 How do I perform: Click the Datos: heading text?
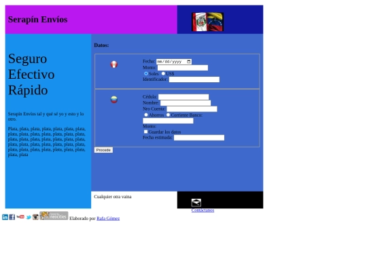[x=101, y=45]
